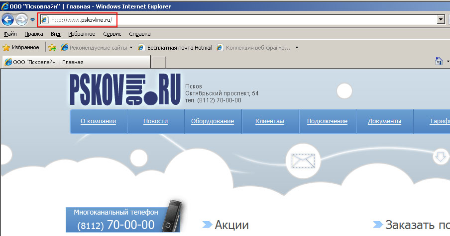Click the Home page icon in command bar
Screen dimensions: 450x236
(x=439, y=61)
